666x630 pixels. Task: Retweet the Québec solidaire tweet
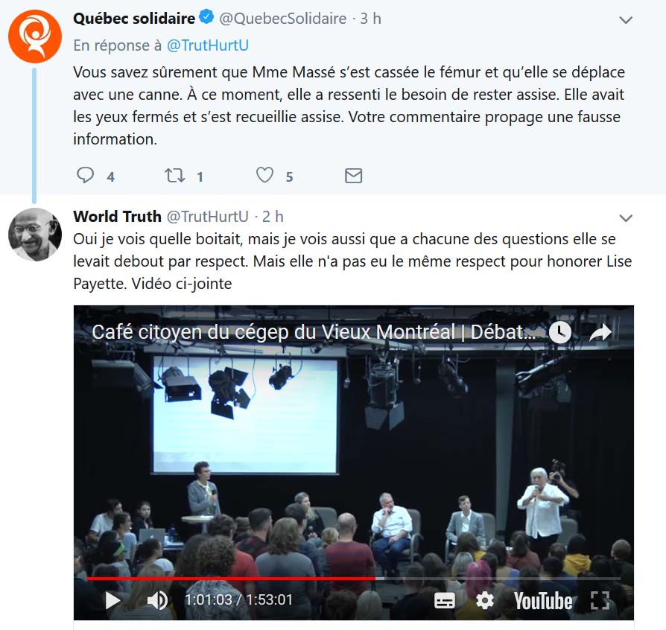coord(174,175)
